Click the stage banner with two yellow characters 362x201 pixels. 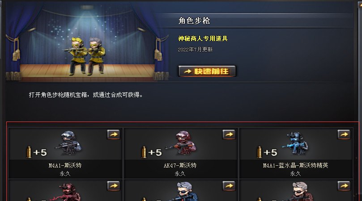pyautogui.click(x=88, y=42)
